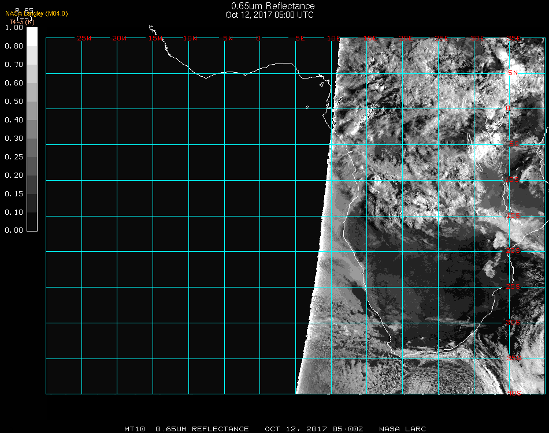The image size is (549, 433).
Task: Select the 0.25 value on the reflectance scale
Action: coord(14,157)
